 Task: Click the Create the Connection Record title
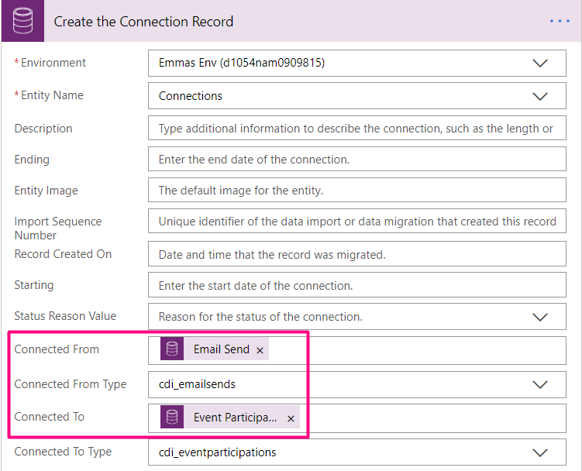coord(143,21)
